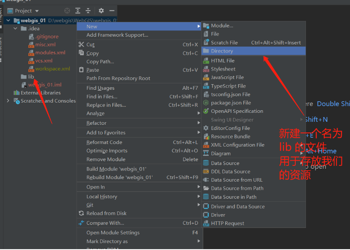Select the webgis_01.iml file
The height and width of the screenshot is (250, 350).
pos(45,85)
